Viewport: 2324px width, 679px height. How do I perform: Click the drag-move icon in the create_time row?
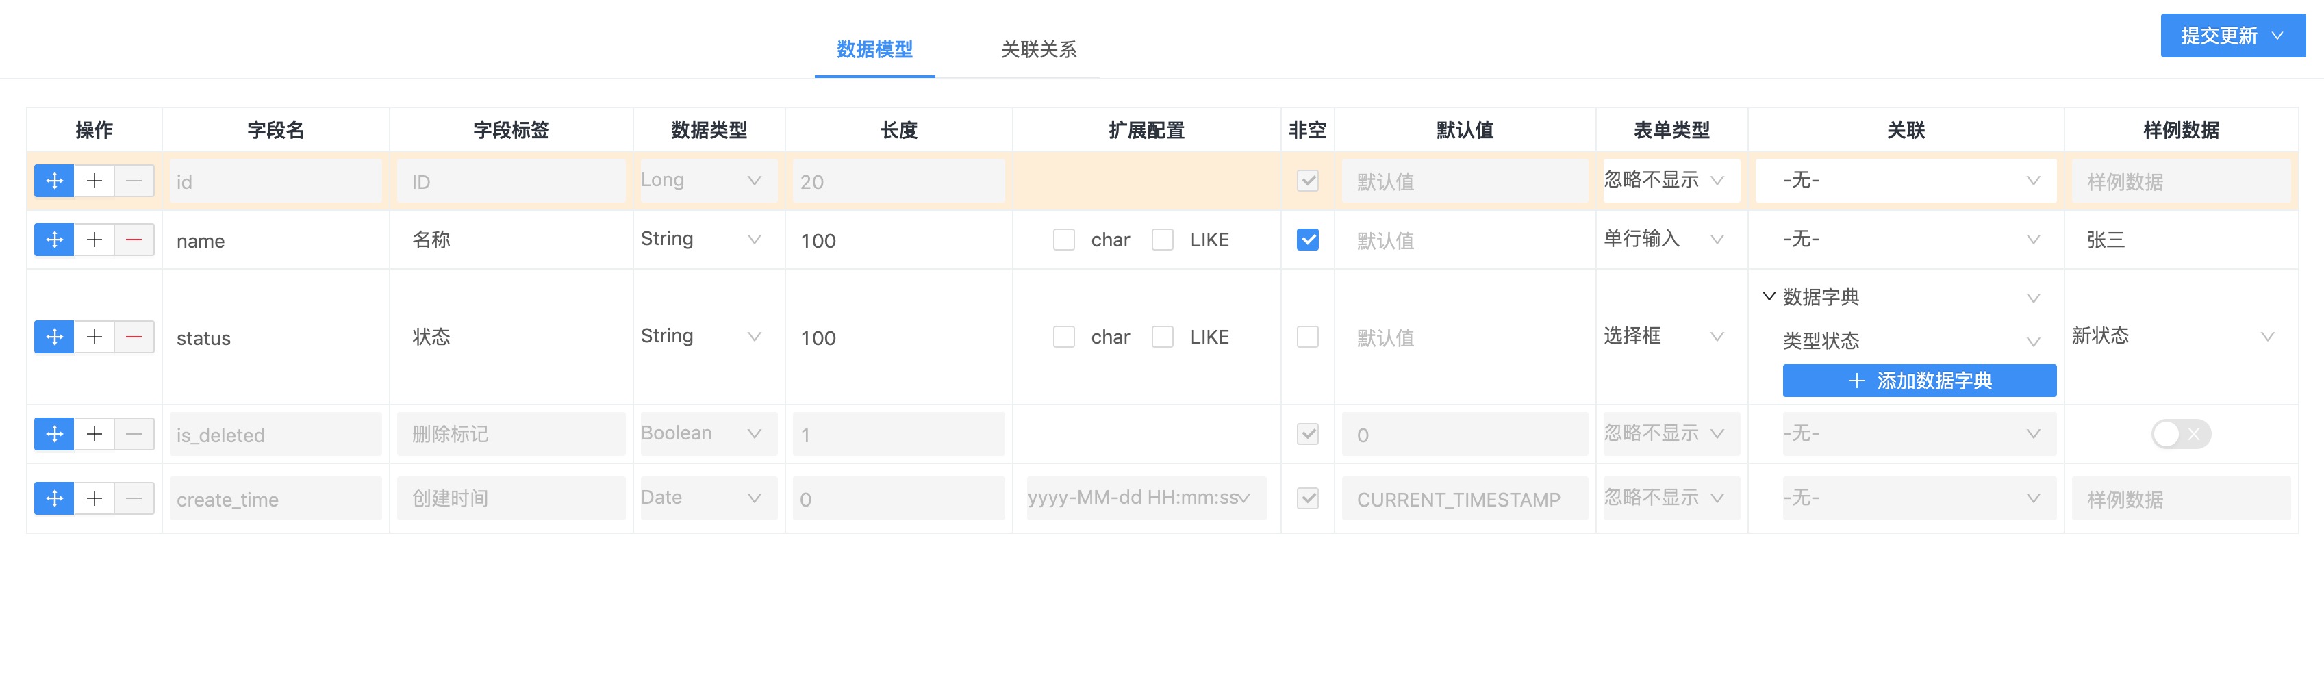point(54,499)
